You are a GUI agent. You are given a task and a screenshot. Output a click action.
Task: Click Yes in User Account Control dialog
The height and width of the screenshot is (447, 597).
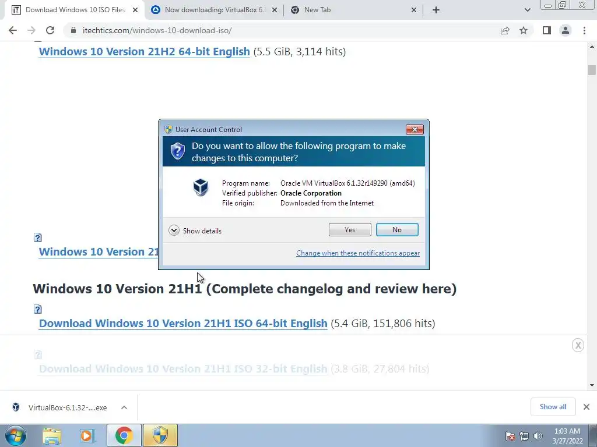350,229
